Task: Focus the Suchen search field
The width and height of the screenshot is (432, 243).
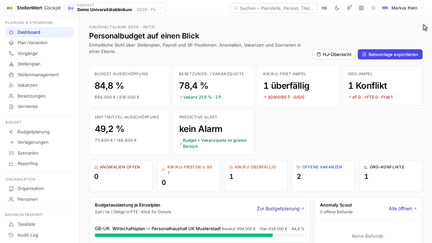Action: pos(274,8)
